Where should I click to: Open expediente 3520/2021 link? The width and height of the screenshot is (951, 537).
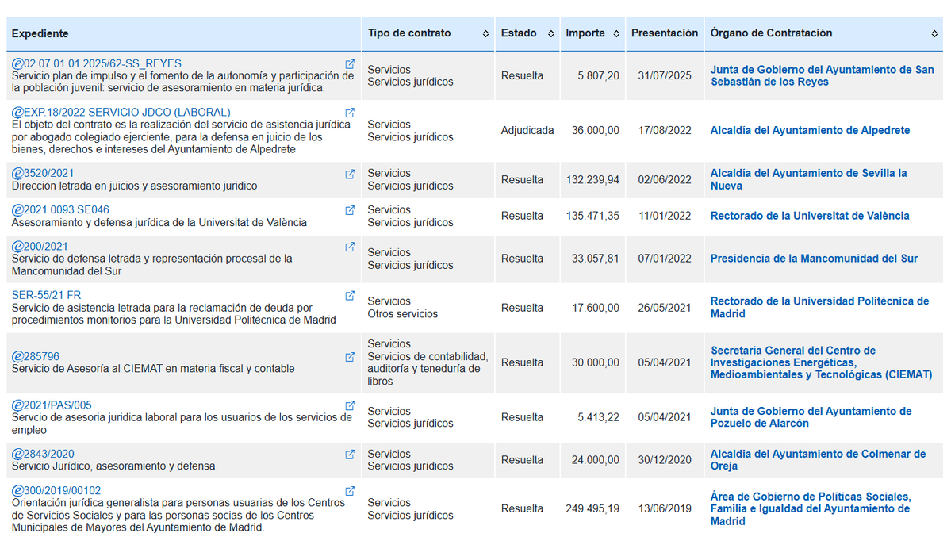(43, 173)
